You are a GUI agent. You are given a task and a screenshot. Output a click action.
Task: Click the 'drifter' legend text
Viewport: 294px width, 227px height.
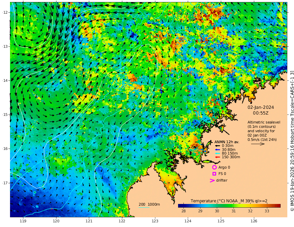222,180
